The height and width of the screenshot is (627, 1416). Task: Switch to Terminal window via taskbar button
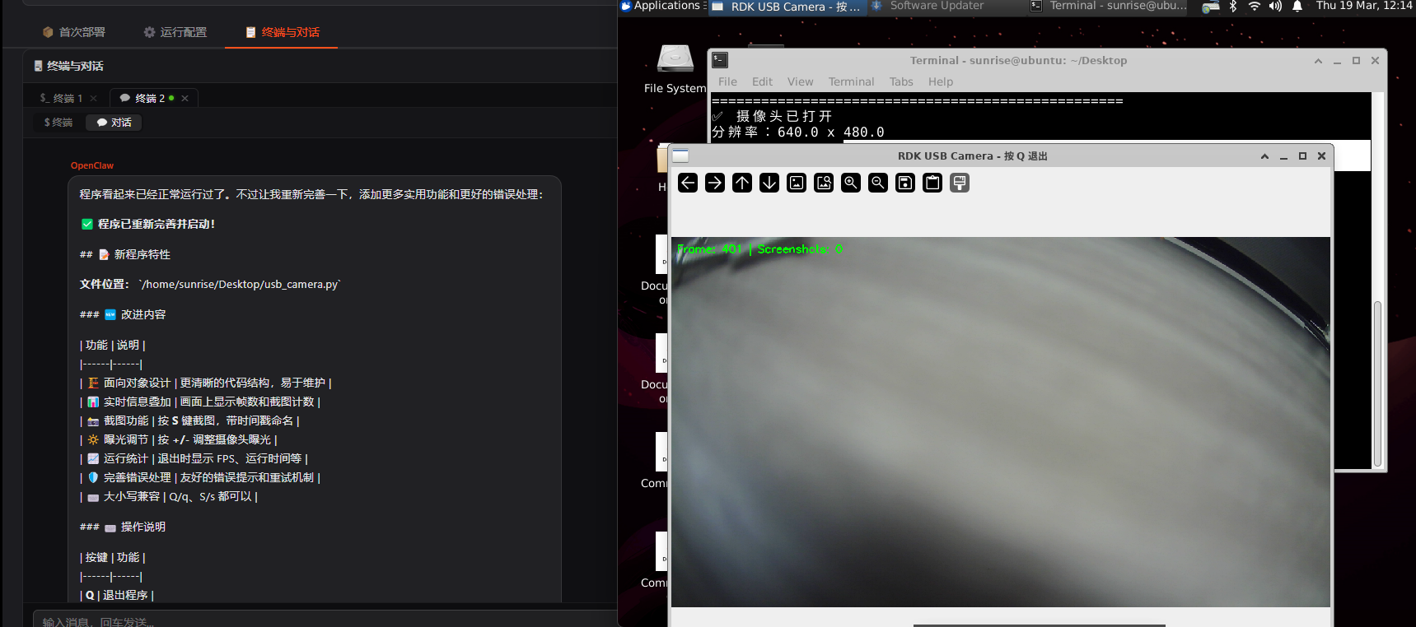(1109, 6)
